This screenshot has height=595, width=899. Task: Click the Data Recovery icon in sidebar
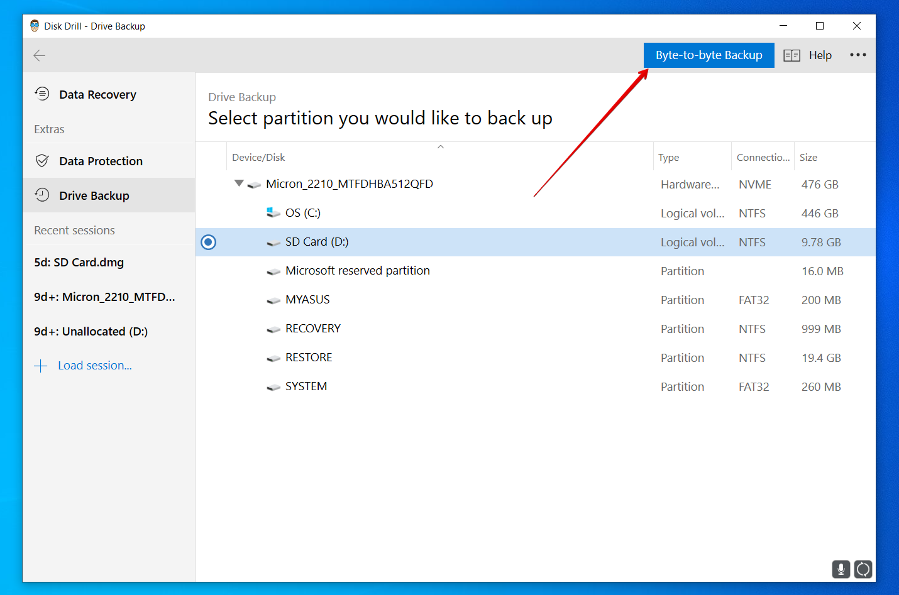42,94
